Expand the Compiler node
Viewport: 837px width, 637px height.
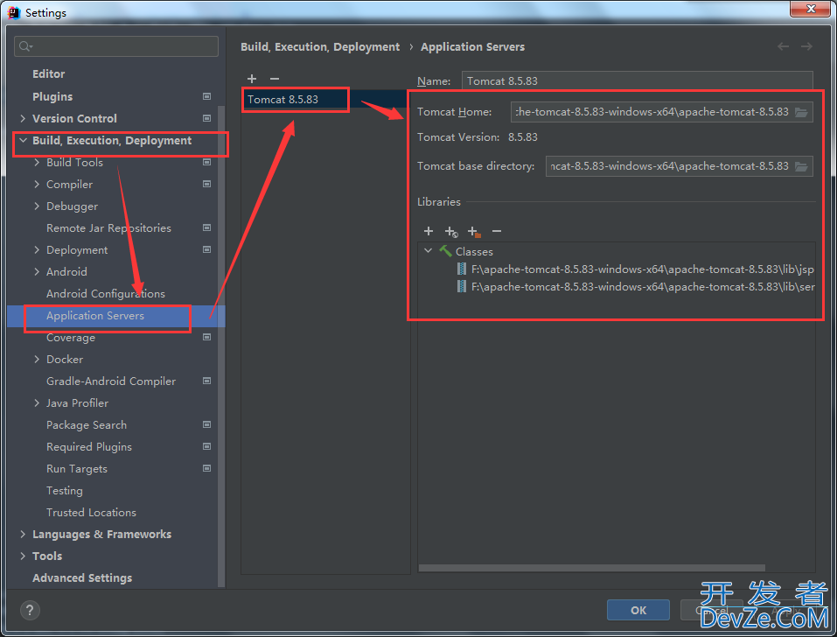(x=37, y=185)
